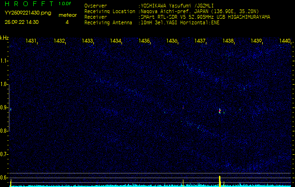Click the 1437 time axis label
This screenshot has width=295, height=187.
pyautogui.click(x=200, y=41)
